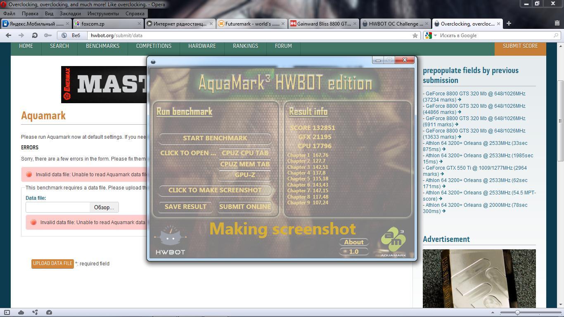Open the Правка menu
Image resolution: width=564 pixels, height=317 pixels.
point(30,14)
